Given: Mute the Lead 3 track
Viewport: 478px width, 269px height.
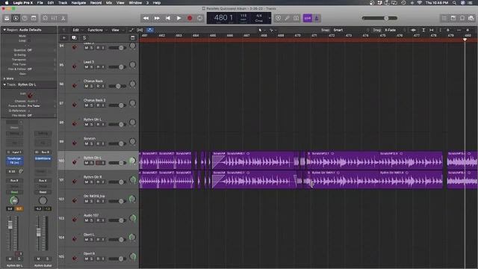Looking at the screenshot, I should 87,67.
